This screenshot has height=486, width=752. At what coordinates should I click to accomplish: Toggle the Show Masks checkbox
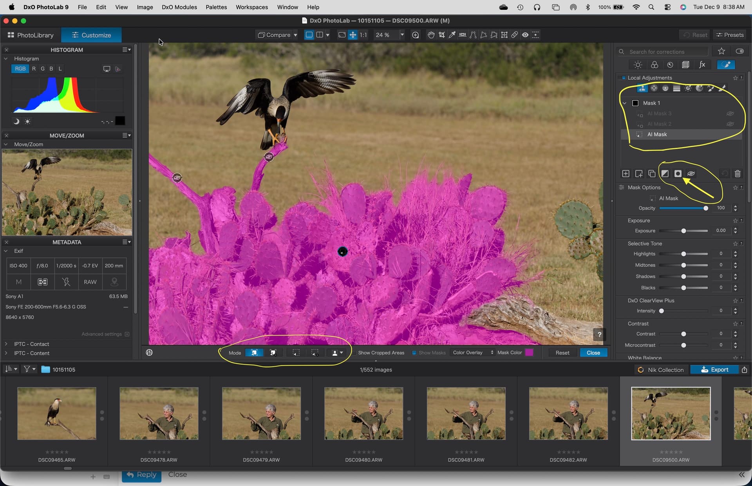[x=414, y=353]
